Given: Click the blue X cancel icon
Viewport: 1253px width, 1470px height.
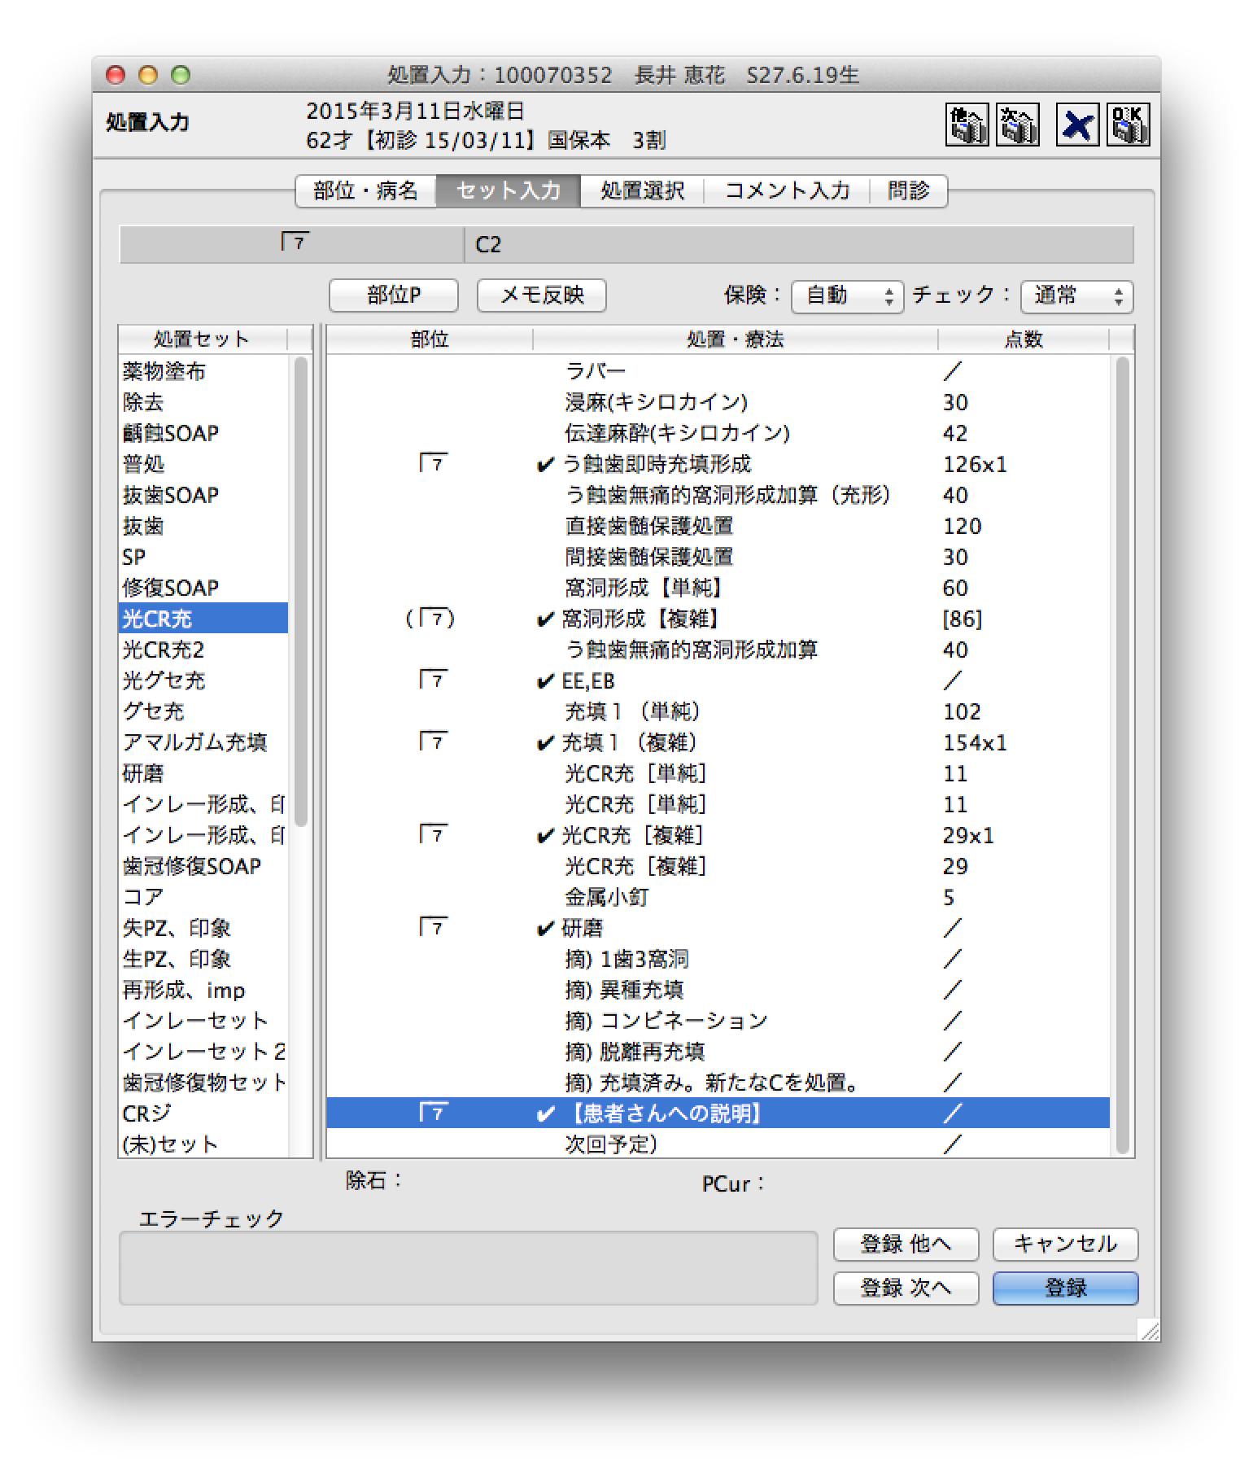Looking at the screenshot, I should pos(1077,125).
